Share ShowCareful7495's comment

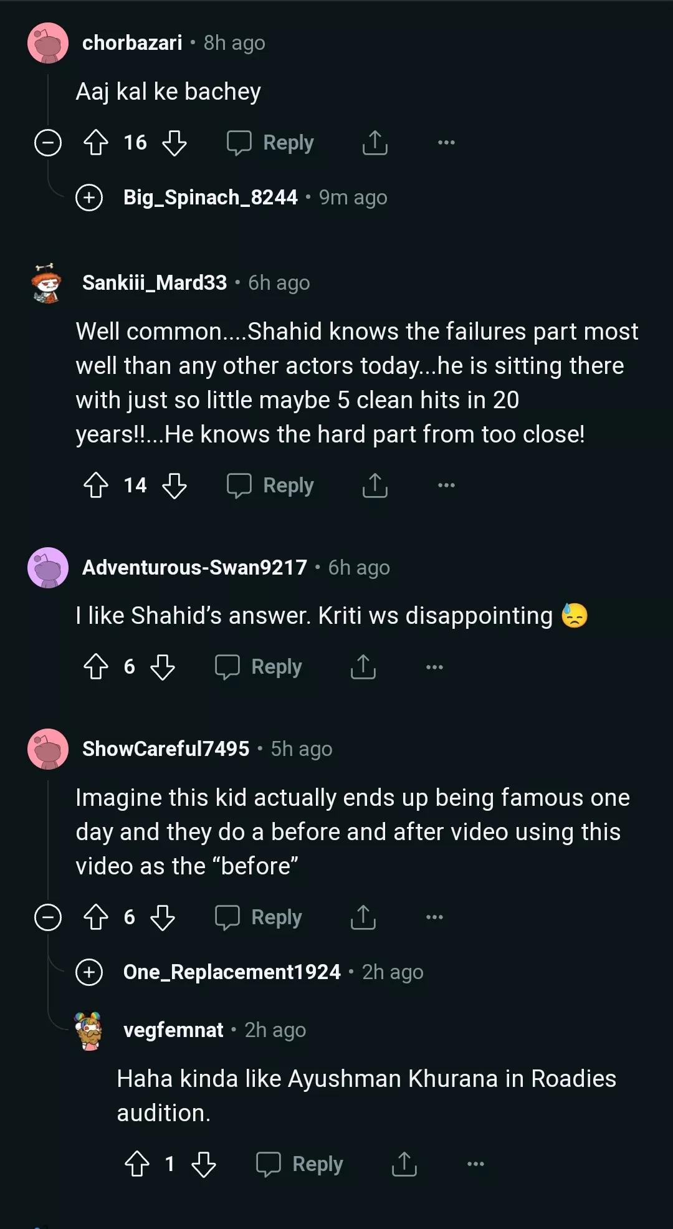tap(363, 917)
